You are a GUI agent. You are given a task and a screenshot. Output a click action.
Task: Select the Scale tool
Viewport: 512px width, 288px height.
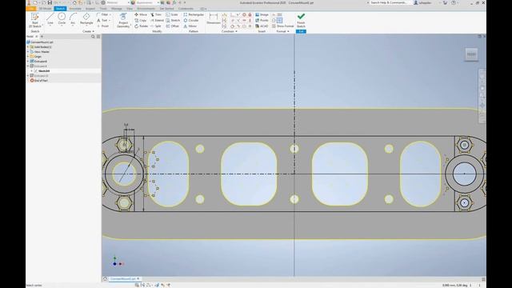[172, 14]
